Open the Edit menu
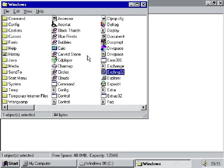 coord(17,11)
